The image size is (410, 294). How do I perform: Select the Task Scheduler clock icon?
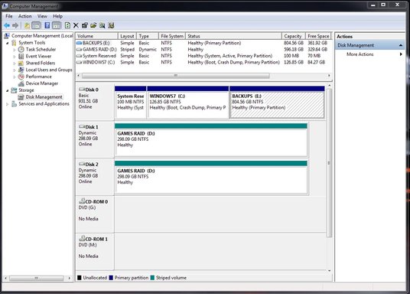[21, 49]
